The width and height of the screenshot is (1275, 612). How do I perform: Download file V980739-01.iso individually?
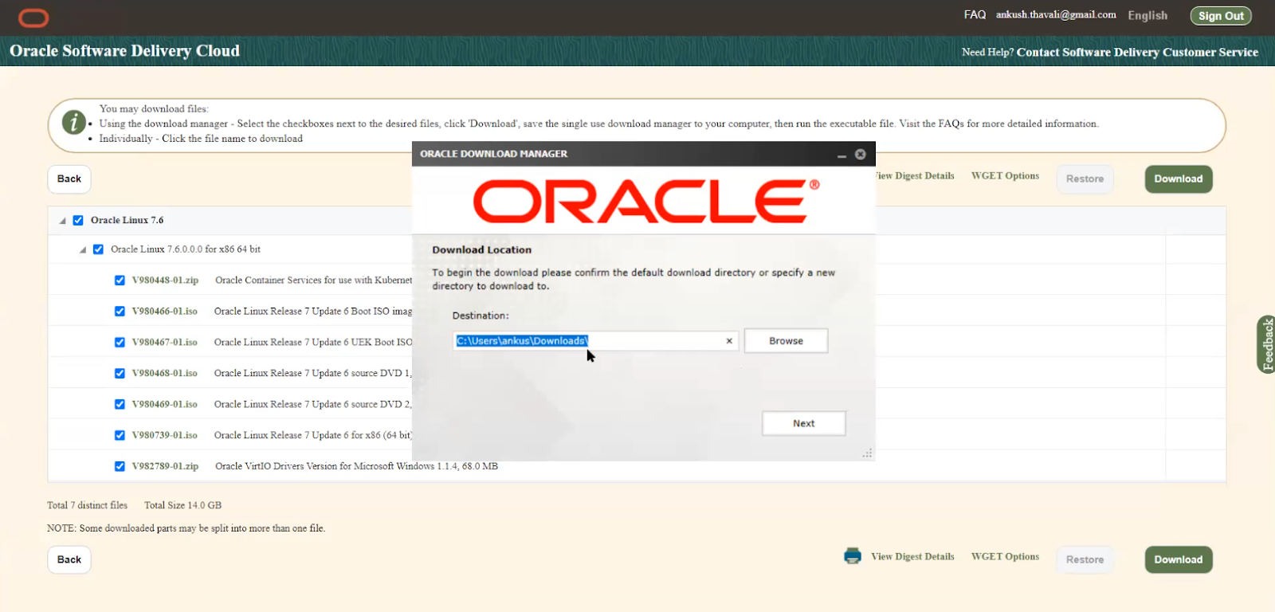coord(165,436)
